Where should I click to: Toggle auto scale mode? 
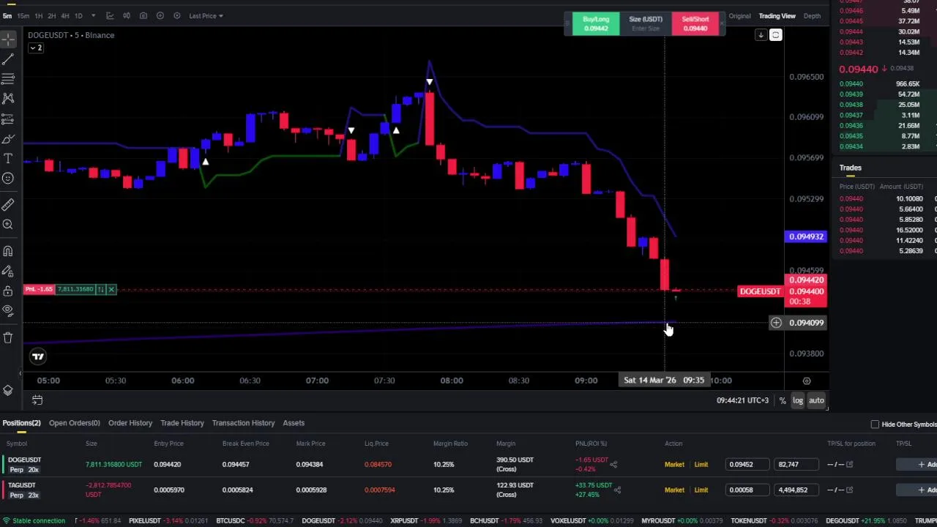816,400
